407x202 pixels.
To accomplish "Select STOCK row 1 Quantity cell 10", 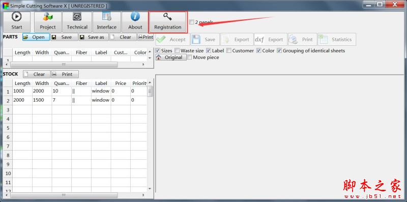I will point(62,91).
